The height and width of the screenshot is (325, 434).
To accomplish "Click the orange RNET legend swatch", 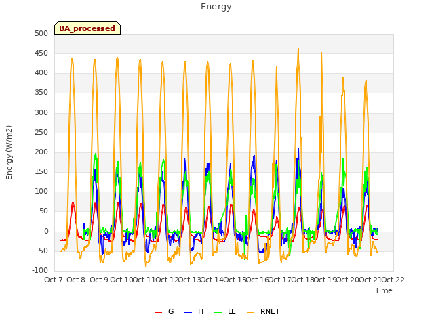I will click(250, 313).
